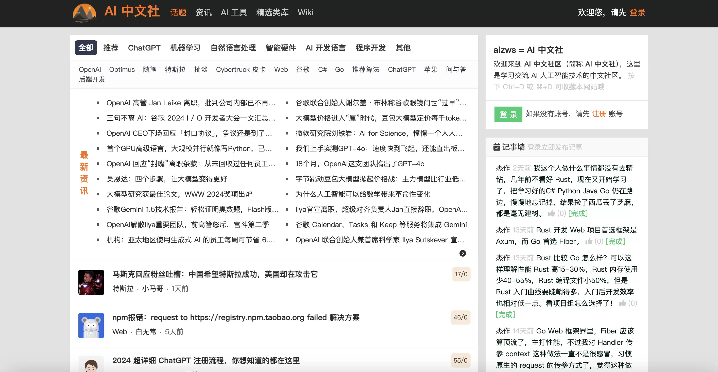718x372 pixels.
Task: Select the AI 开发语言 category tab
Action: tap(326, 48)
